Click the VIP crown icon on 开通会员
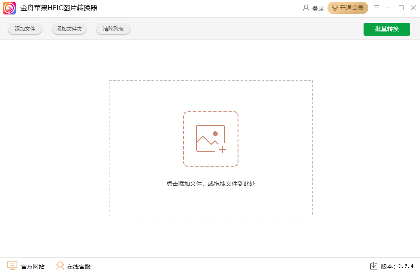420x272 pixels. point(335,8)
